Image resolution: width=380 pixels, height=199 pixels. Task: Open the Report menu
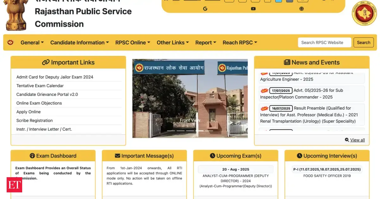click(206, 43)
